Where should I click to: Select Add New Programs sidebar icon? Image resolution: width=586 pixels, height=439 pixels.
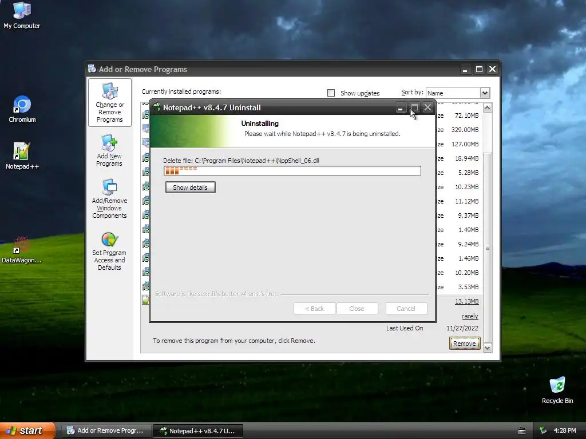[x=109, y=151]
